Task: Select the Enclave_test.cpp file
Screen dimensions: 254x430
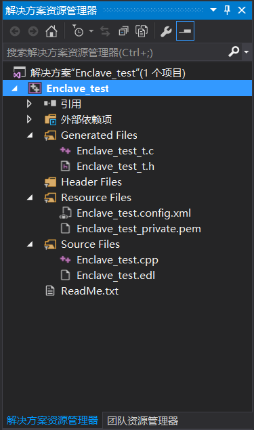Action: [x=117, y=260]
